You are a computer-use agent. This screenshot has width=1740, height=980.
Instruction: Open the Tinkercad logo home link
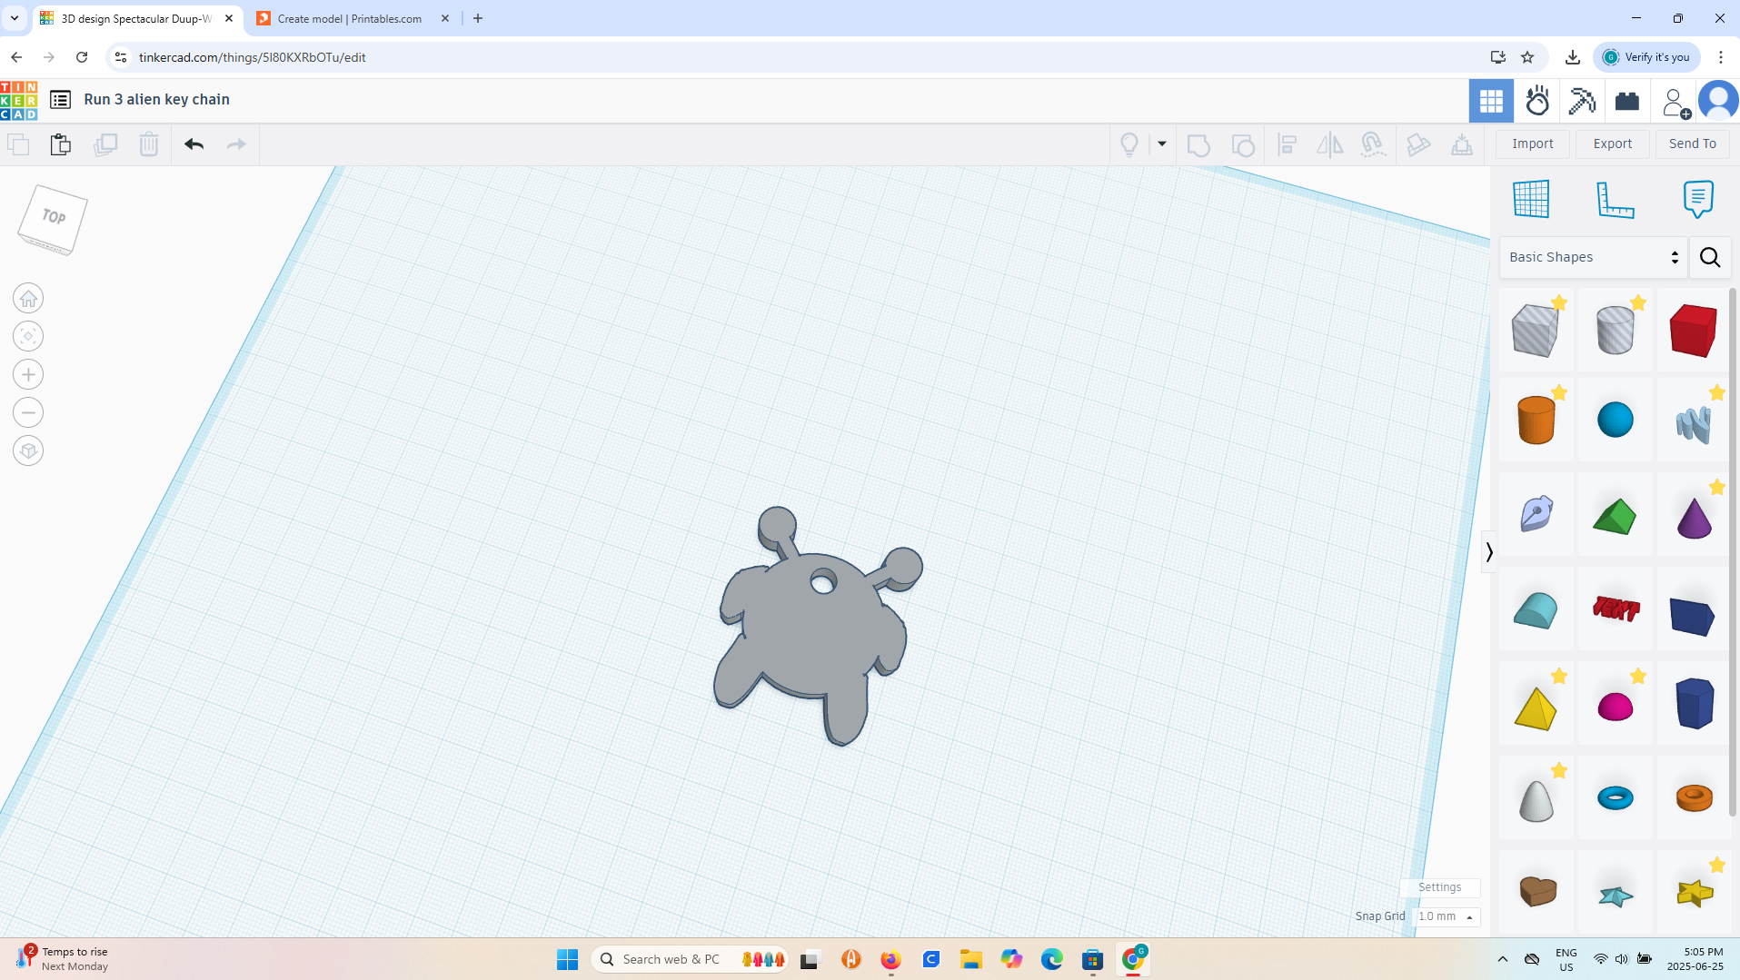pos(19,100)
